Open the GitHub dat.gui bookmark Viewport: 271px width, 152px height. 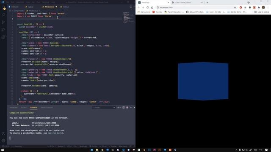[x=195, y=12]
